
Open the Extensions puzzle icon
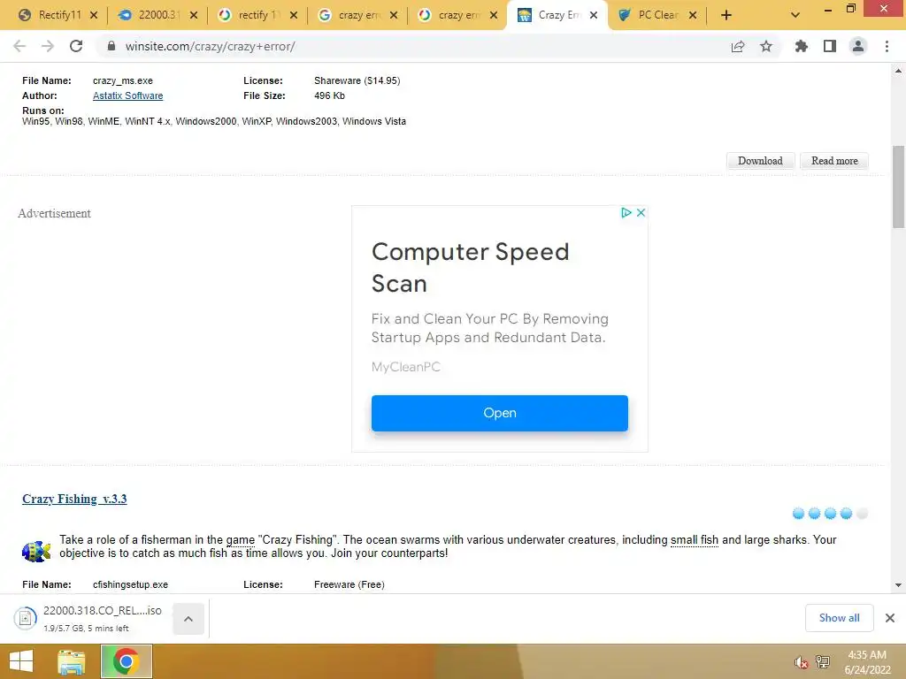[x=801, y=46]
